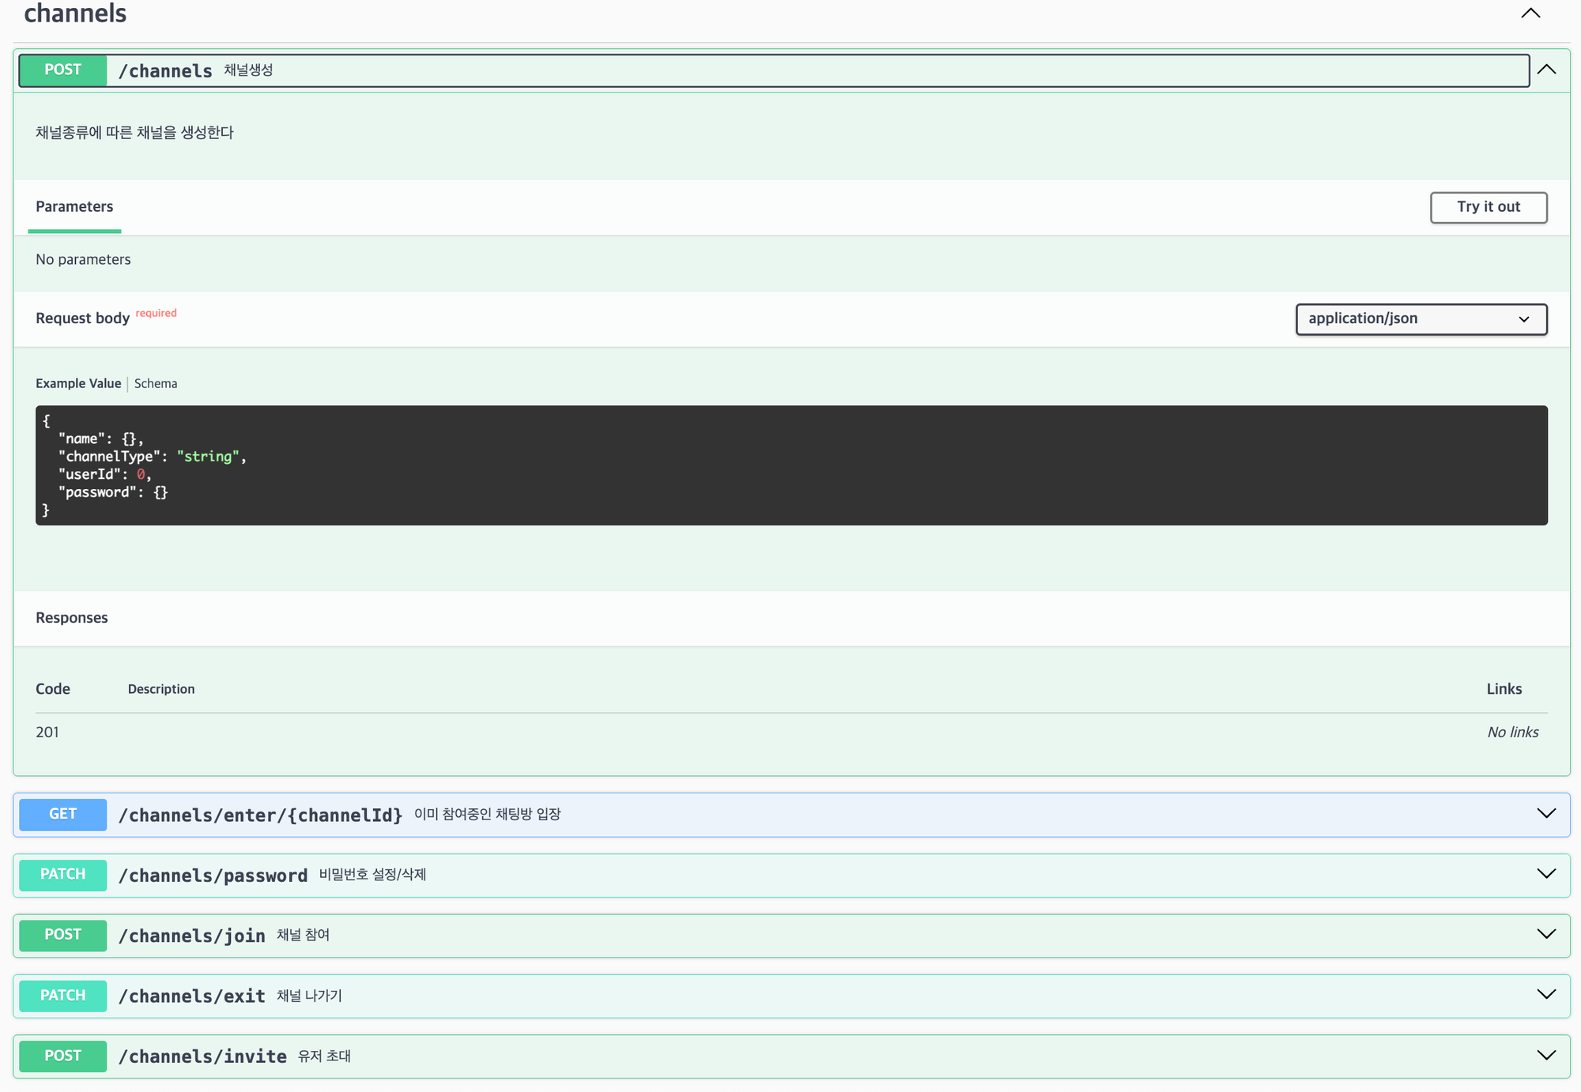Expand POST /channels/join chevron
Screen dimensions: 1581x1092
click(x=1546, y=934)
